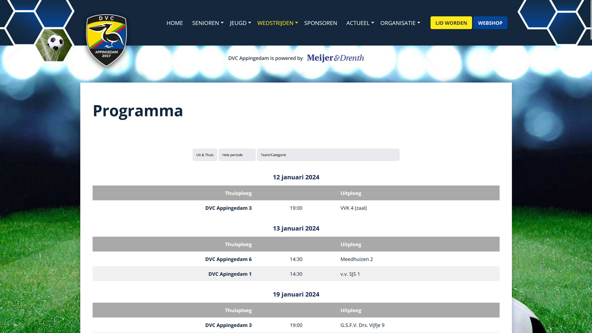
Task: Click the DVC Apingedam 1 vs SJS match row
Action: [296, 274]
